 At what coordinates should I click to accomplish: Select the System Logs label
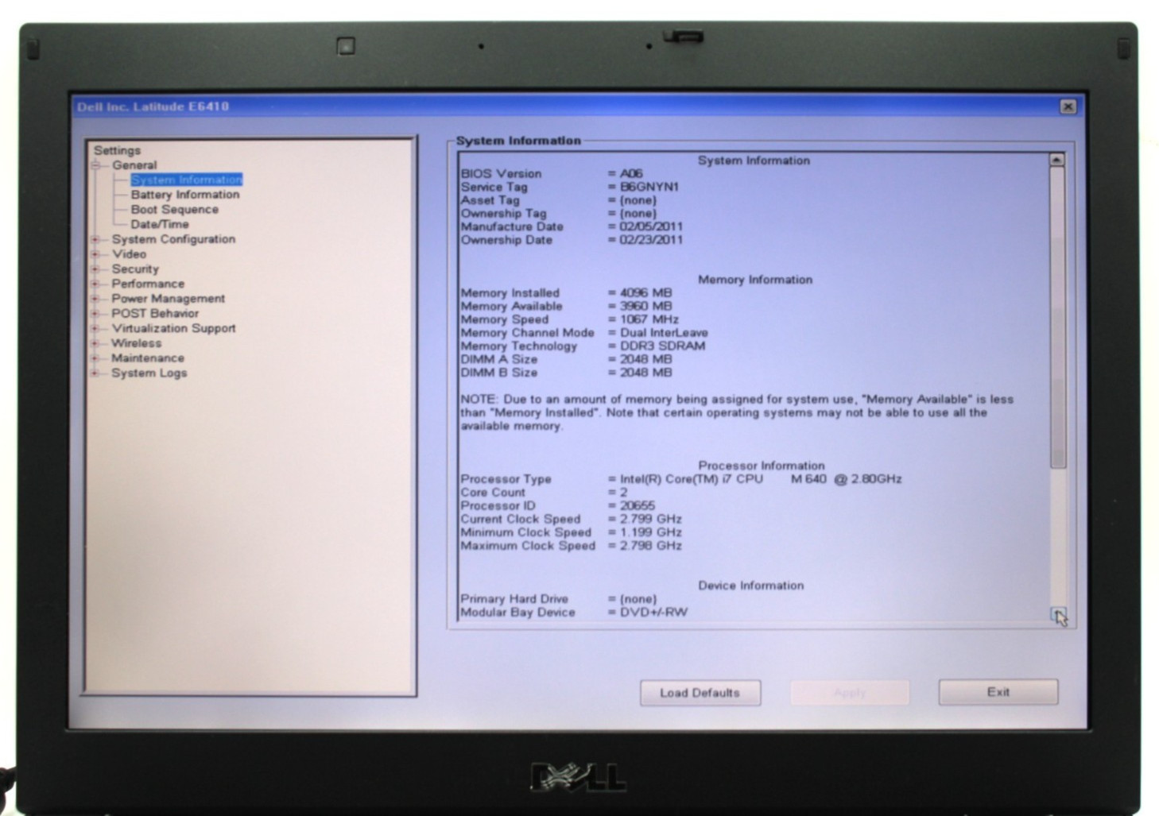click(149, 373)
